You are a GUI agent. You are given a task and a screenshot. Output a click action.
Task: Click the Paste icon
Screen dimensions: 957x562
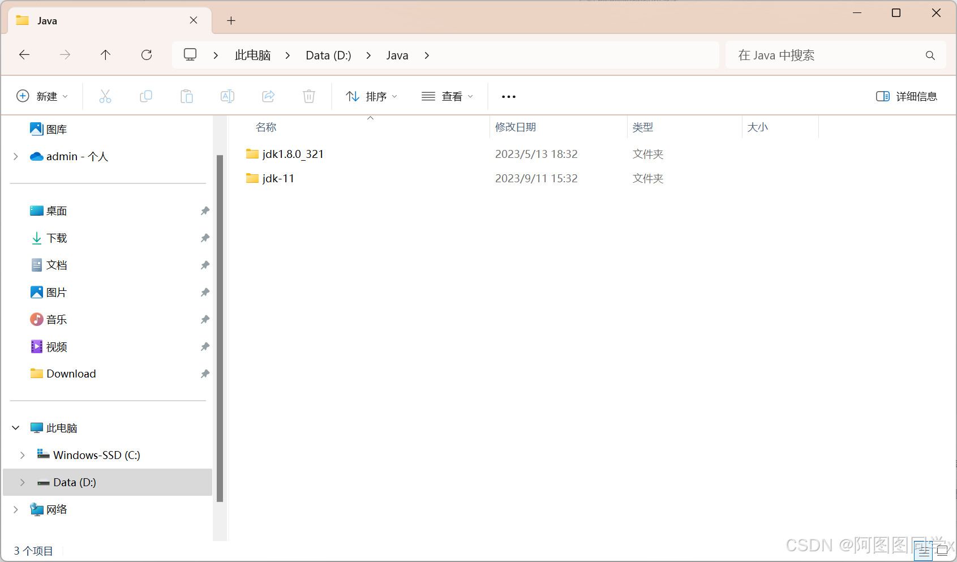(186, 96)
